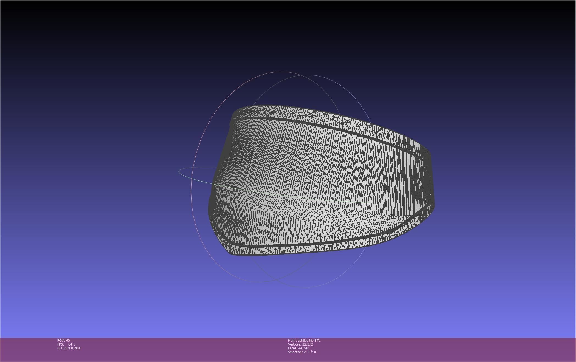The height and width of the screenshot is (362, 576).
Task: Select the FPS 64.1 readout
Action: (66, 344)
